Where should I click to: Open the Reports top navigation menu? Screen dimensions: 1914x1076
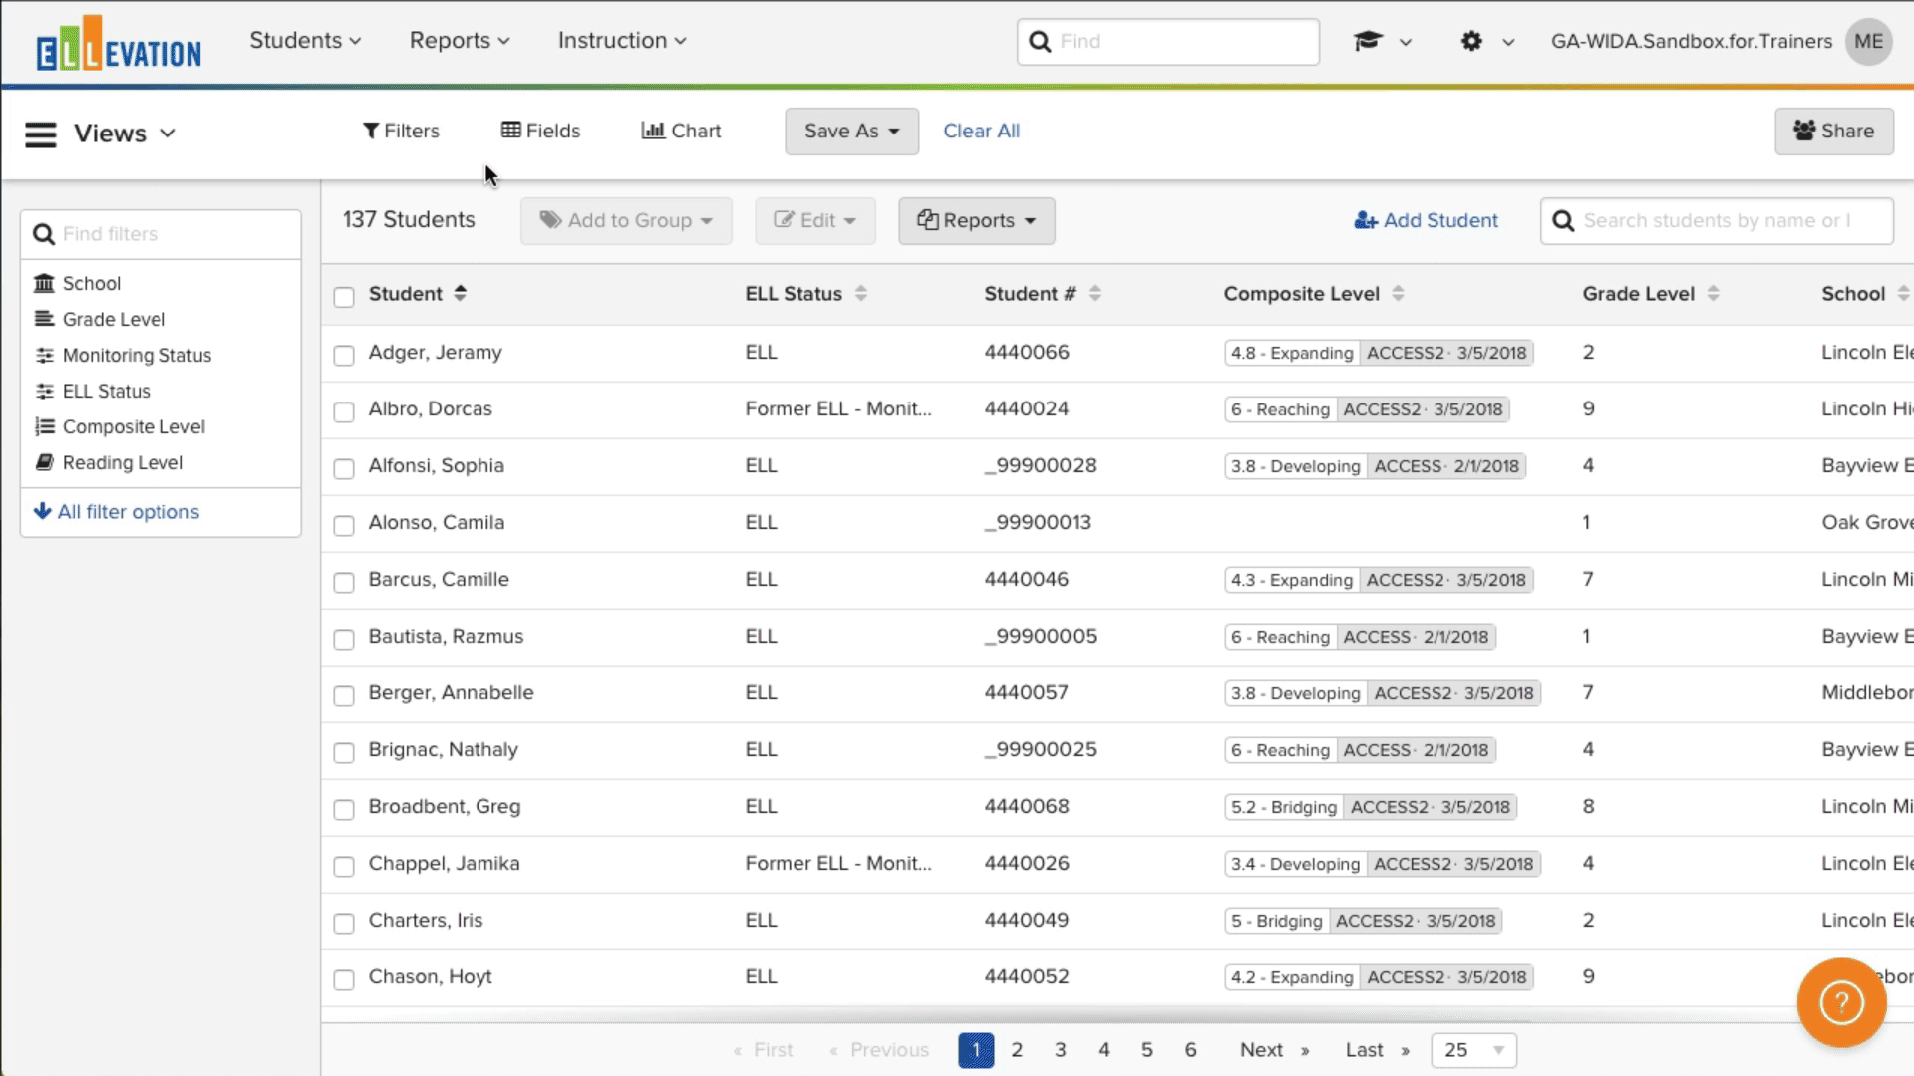460,41
